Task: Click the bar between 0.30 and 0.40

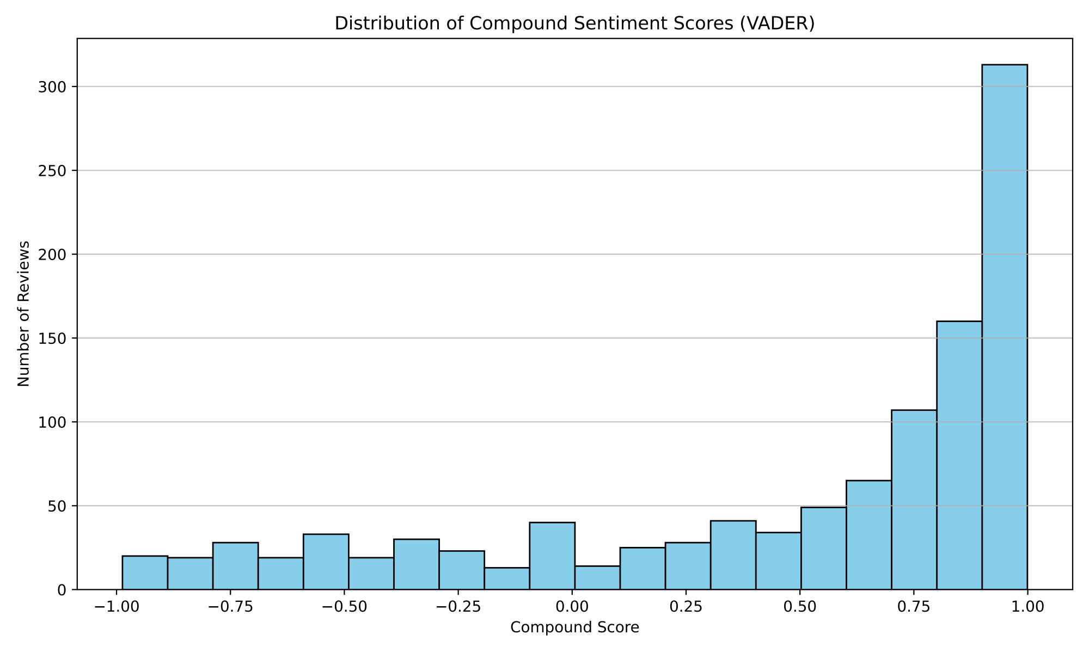Action: click(733, 555)
